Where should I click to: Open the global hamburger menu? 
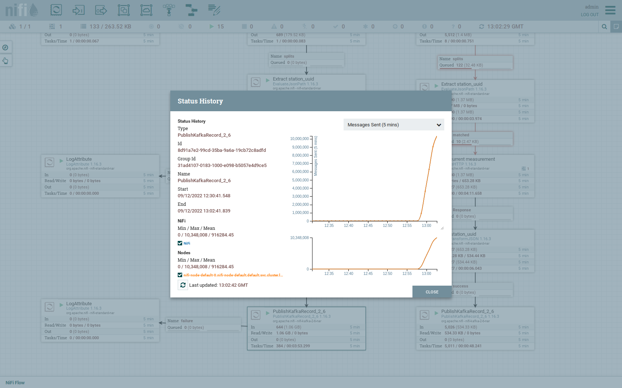[x=610, y=10]
